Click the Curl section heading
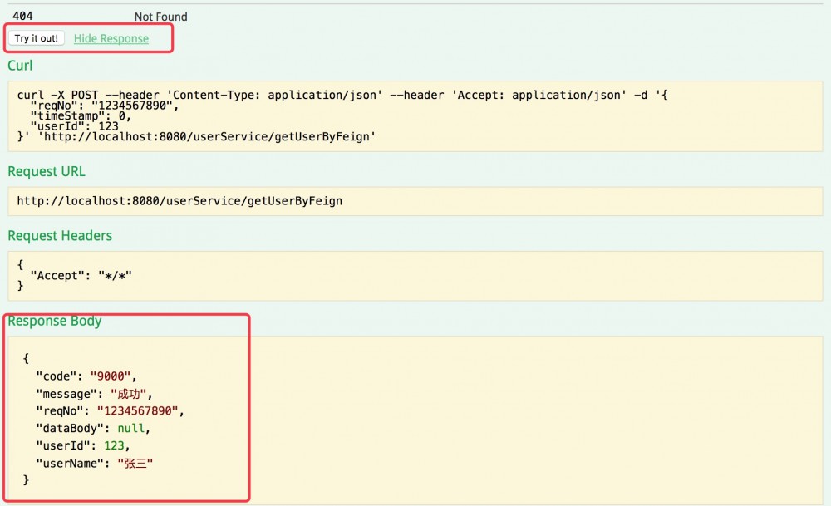831x506 pixels. (20, 65)
